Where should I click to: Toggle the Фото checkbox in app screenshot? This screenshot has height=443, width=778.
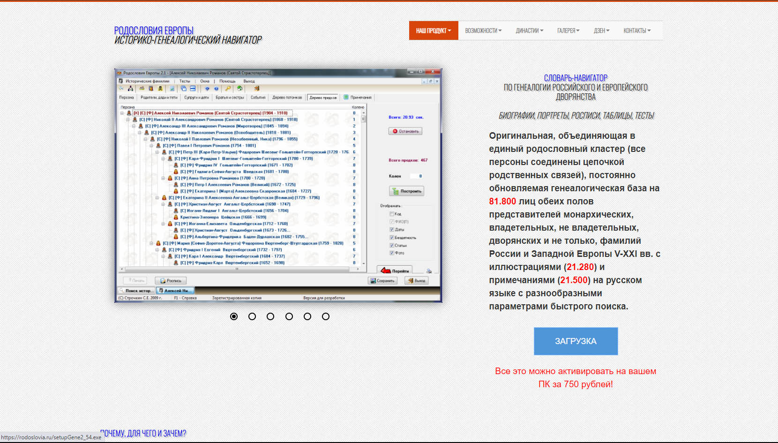(x=392, y=253)
